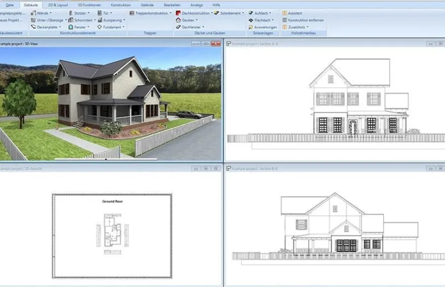
Task: Select the Gebäude ribbon tab
Action: click(x=31, y=5)
